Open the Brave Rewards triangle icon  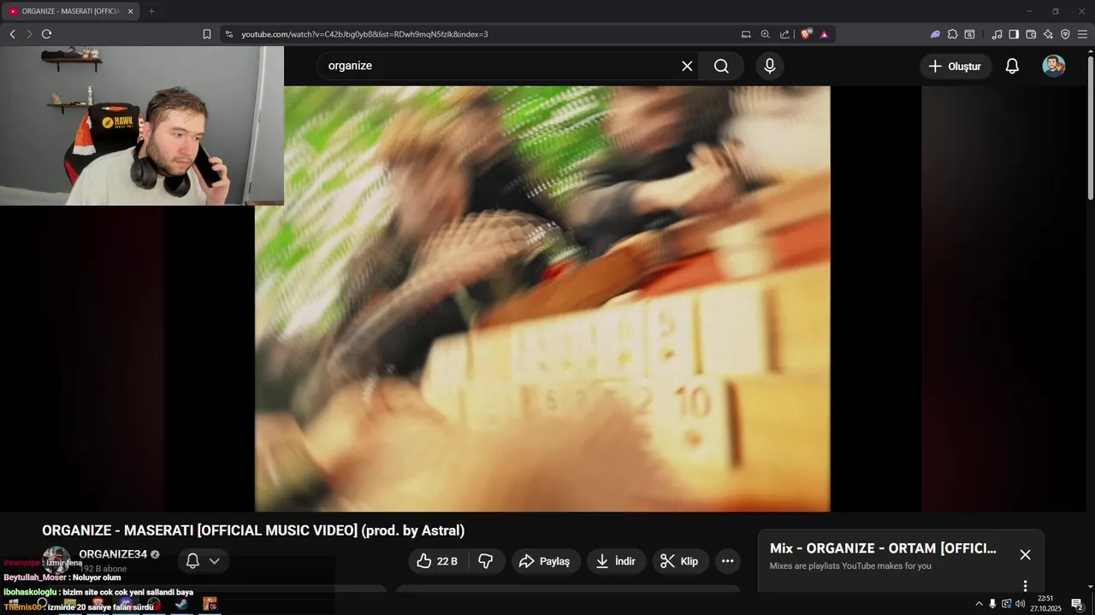(x=824, y=34)
